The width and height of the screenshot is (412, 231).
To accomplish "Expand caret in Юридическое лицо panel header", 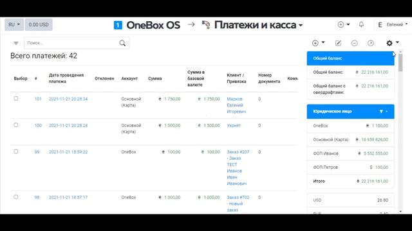I will pos(387,111).
